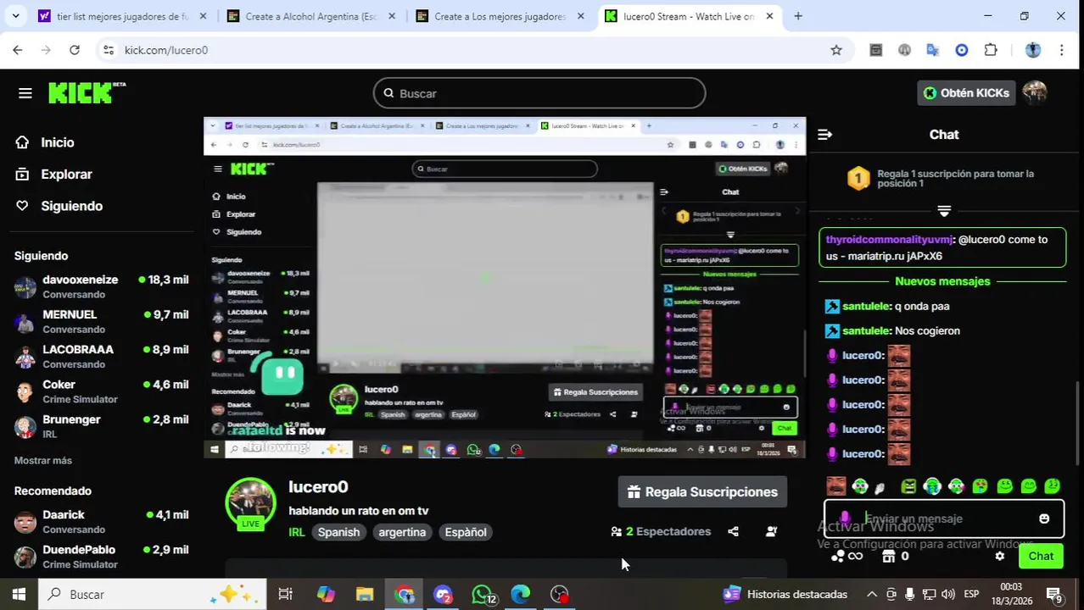The height and width of the screenshot is (610, 1084).
Task: Collapse the chat panel with arrow icon
Action: click(824, 135)
